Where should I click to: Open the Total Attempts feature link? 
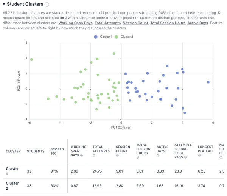click(108, 23)
